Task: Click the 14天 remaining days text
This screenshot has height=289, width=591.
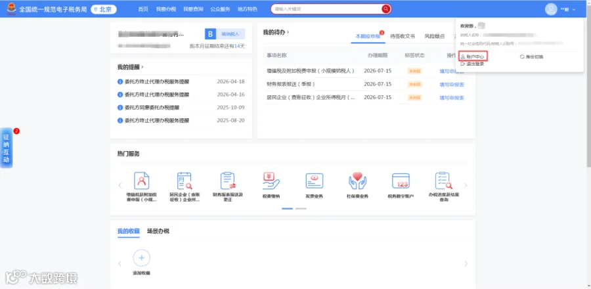Action: click(x=240, y=46)
